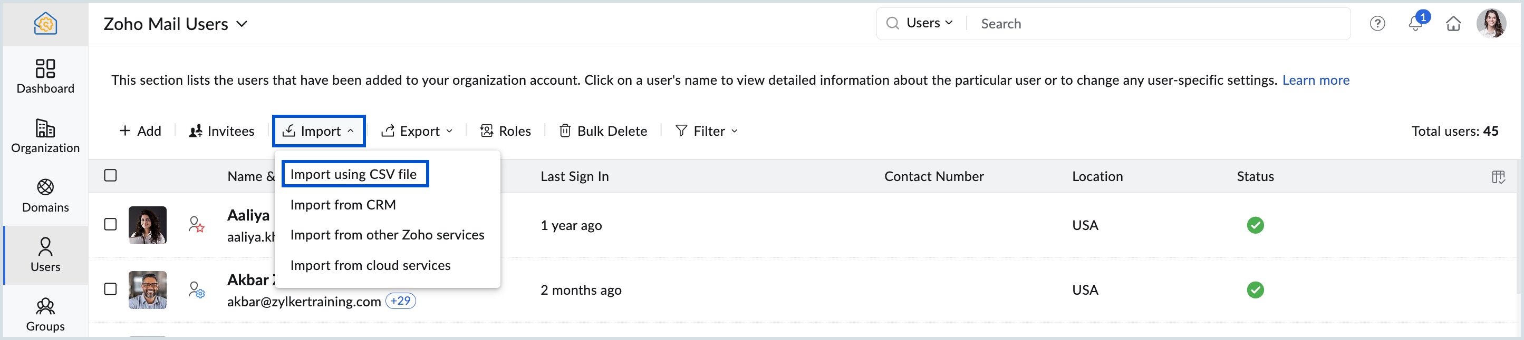Choose Import from other Zoho services
This screenshot has width=1524, height=340.
(388, 235)
